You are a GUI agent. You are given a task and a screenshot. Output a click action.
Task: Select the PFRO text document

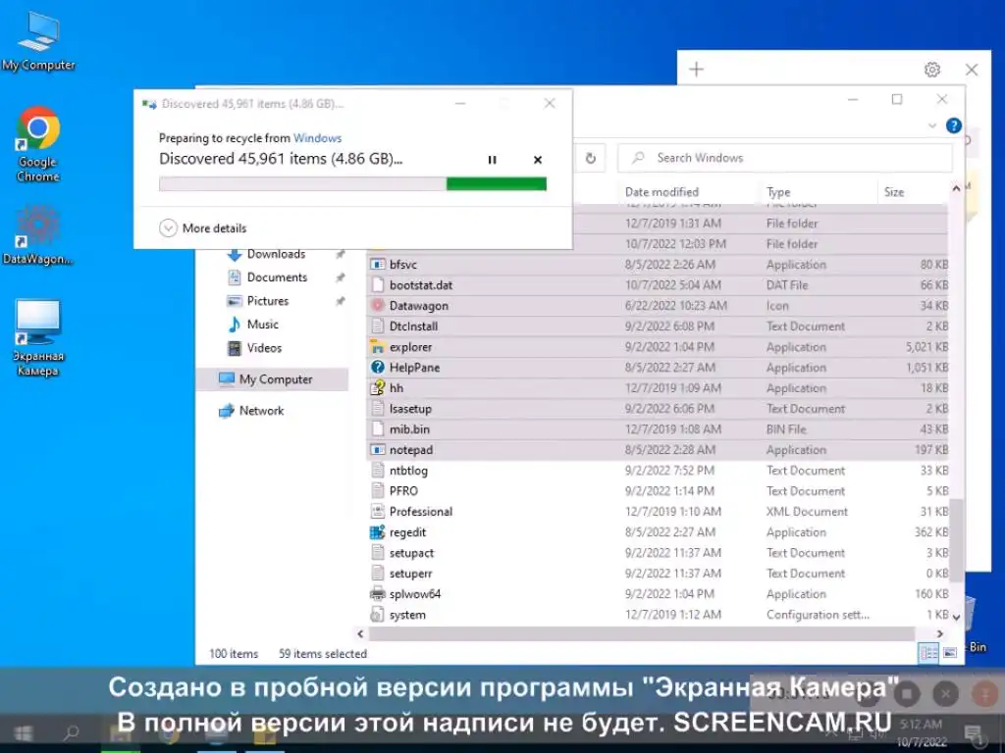coord(658,491)
